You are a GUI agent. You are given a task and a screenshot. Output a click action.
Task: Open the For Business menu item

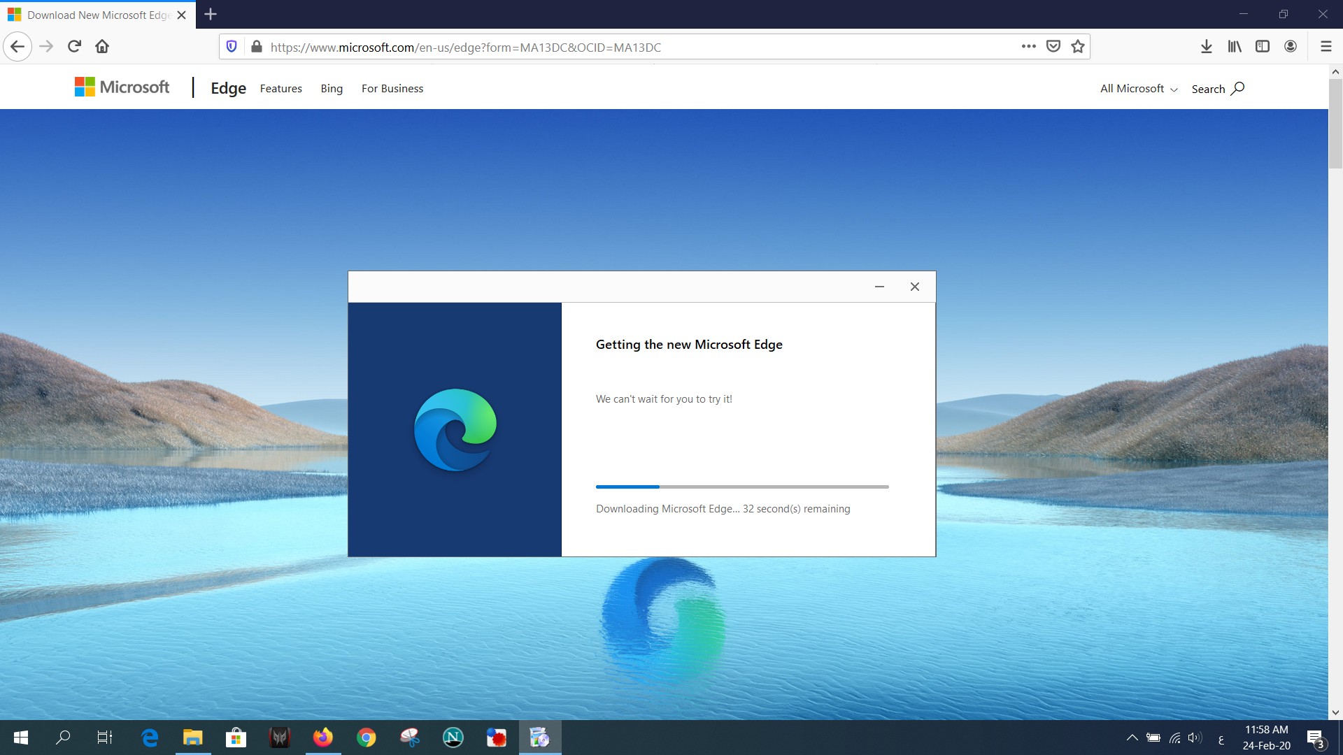pyautogui.click(x=392, y=89)
